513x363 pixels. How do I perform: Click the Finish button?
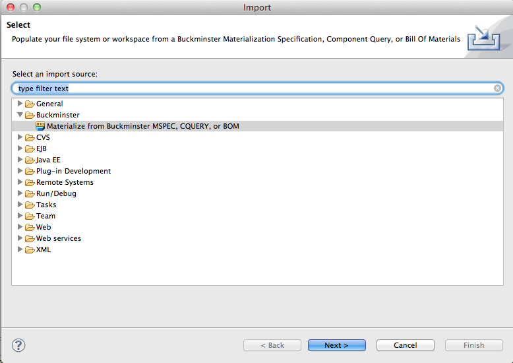point(473,345)
